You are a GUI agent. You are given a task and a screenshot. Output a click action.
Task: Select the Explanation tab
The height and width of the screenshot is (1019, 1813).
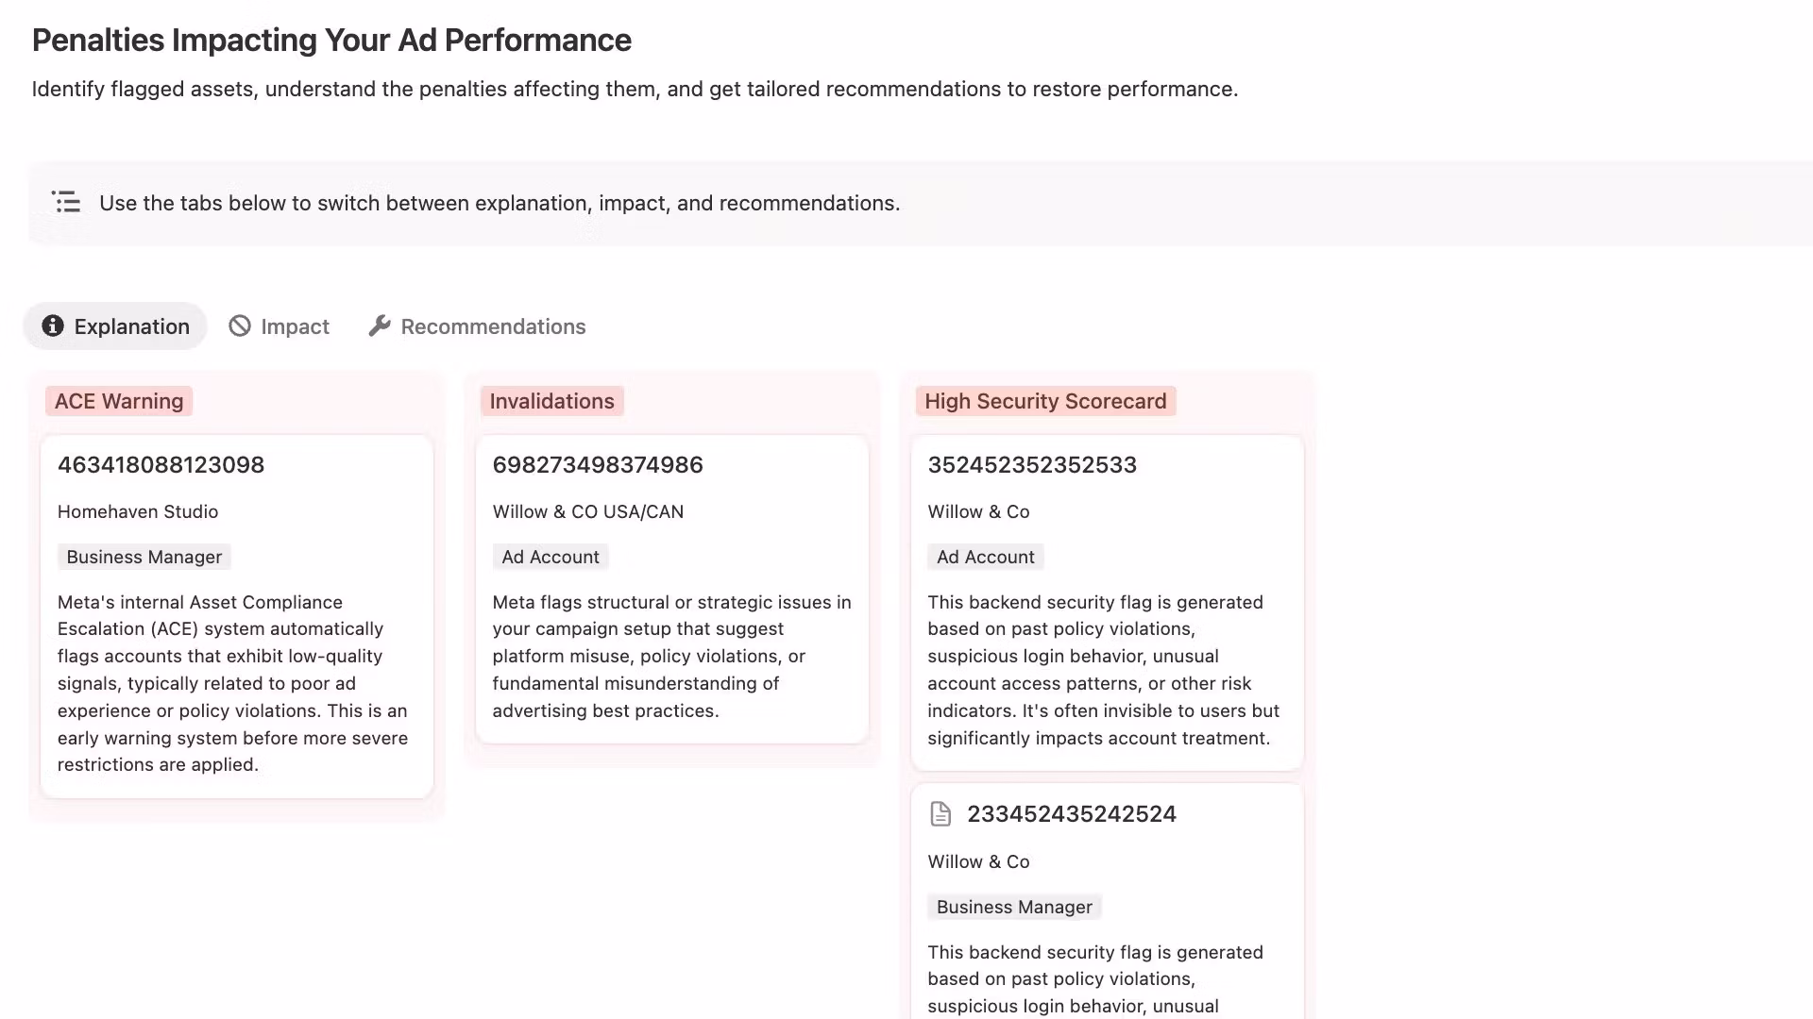coord(115,326)
